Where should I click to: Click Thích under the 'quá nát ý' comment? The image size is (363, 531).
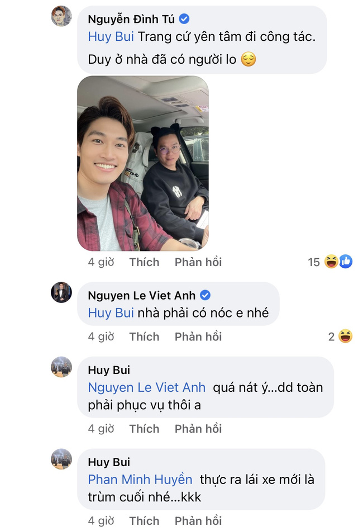tap(144, 429)
